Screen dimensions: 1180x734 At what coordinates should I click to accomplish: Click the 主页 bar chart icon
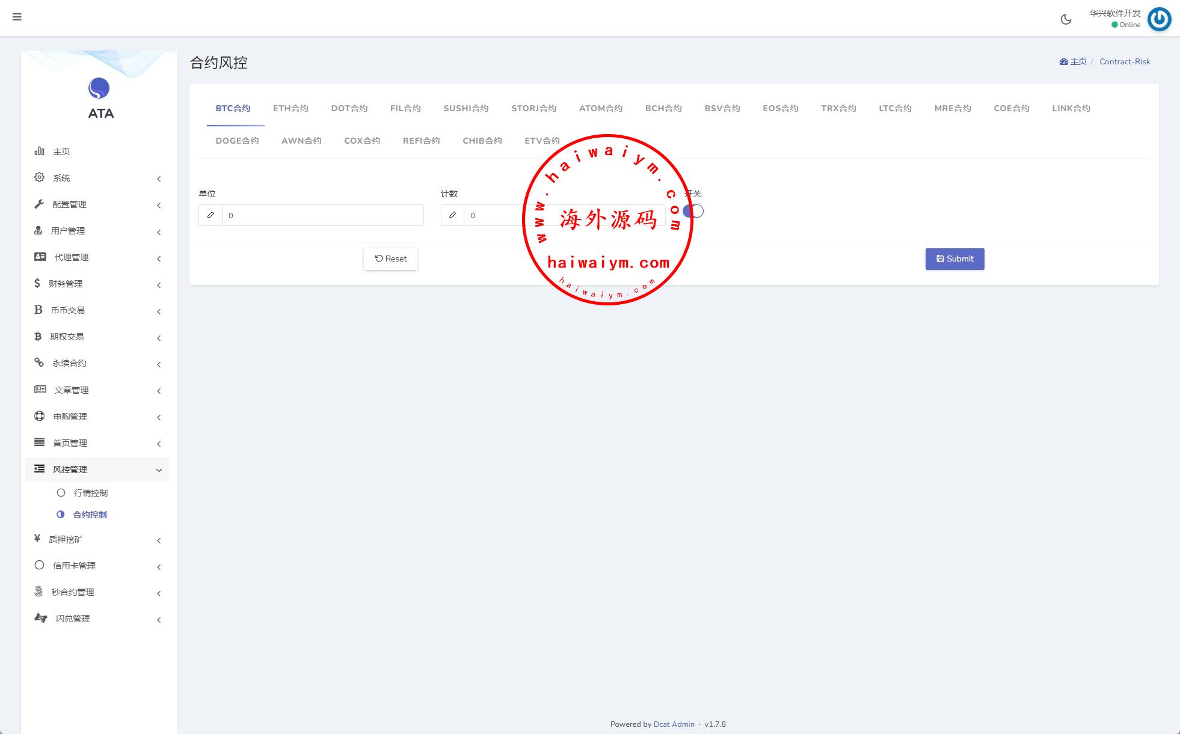click(40, 151)
